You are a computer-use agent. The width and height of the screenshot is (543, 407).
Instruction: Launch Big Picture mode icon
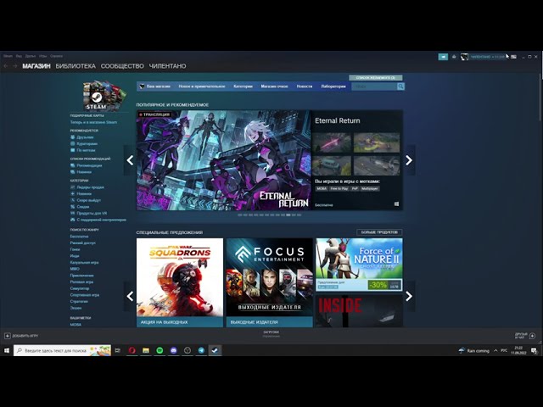pyautogui.click(x=514, y=57)
